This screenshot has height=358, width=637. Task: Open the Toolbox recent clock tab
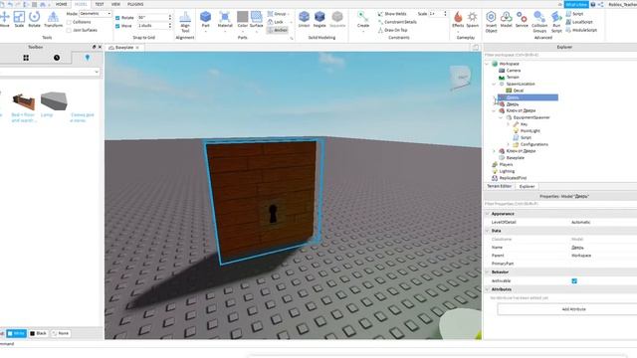[57, 58]
